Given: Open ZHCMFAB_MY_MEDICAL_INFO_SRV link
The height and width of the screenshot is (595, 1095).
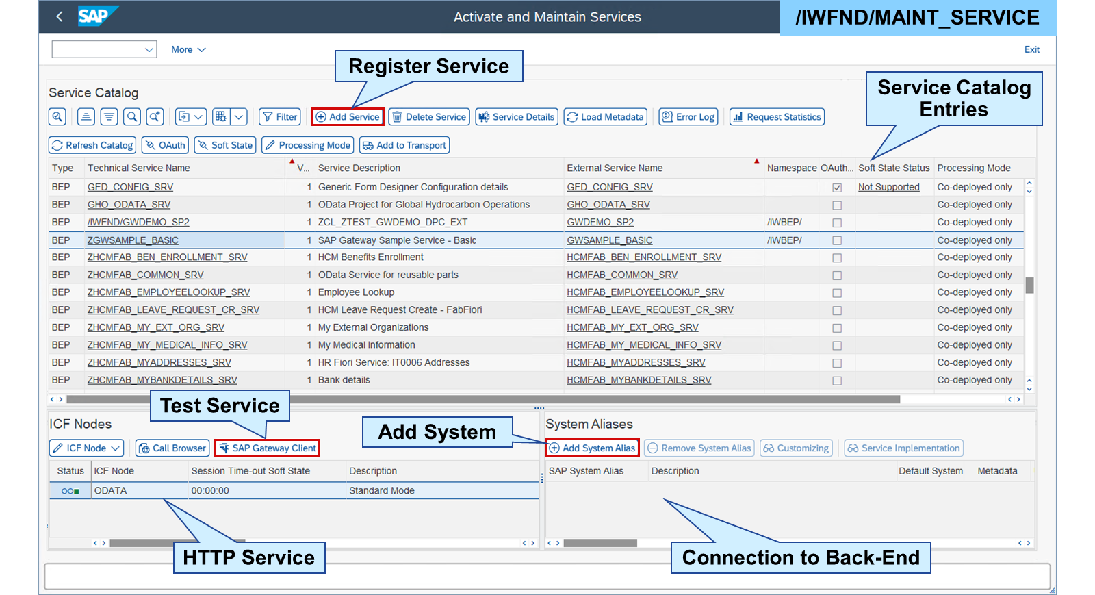Looking at the screenshot, I should pyautogui.click(x=168, y=345).
